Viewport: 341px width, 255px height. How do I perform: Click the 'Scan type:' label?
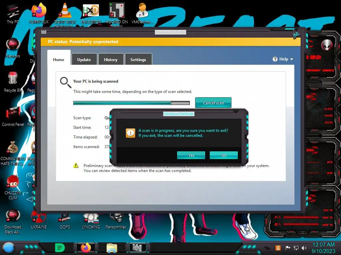click(x=82, y=118)
